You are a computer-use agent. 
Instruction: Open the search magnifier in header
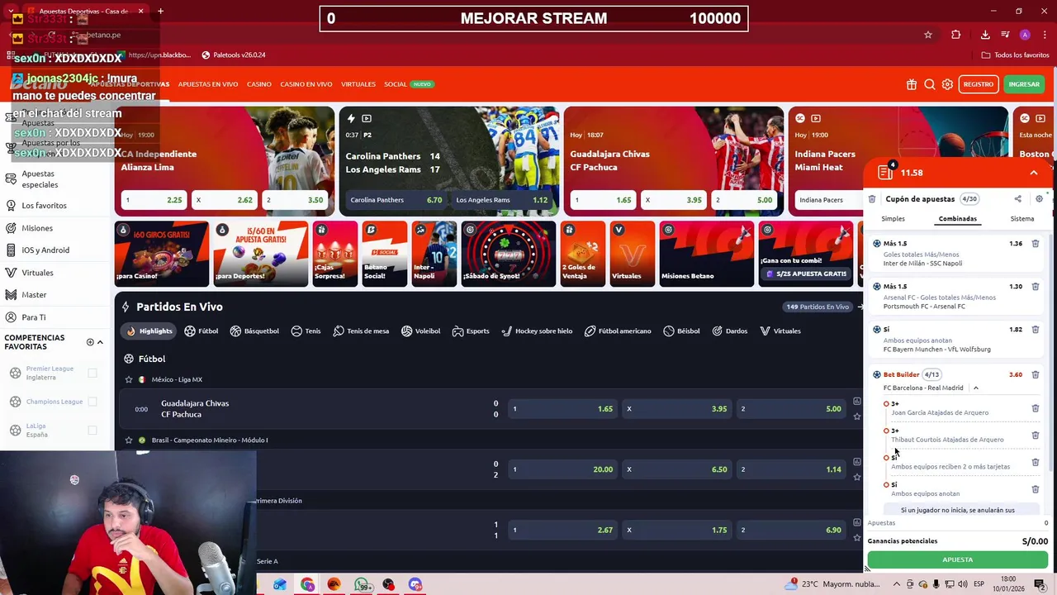point(930,84)
